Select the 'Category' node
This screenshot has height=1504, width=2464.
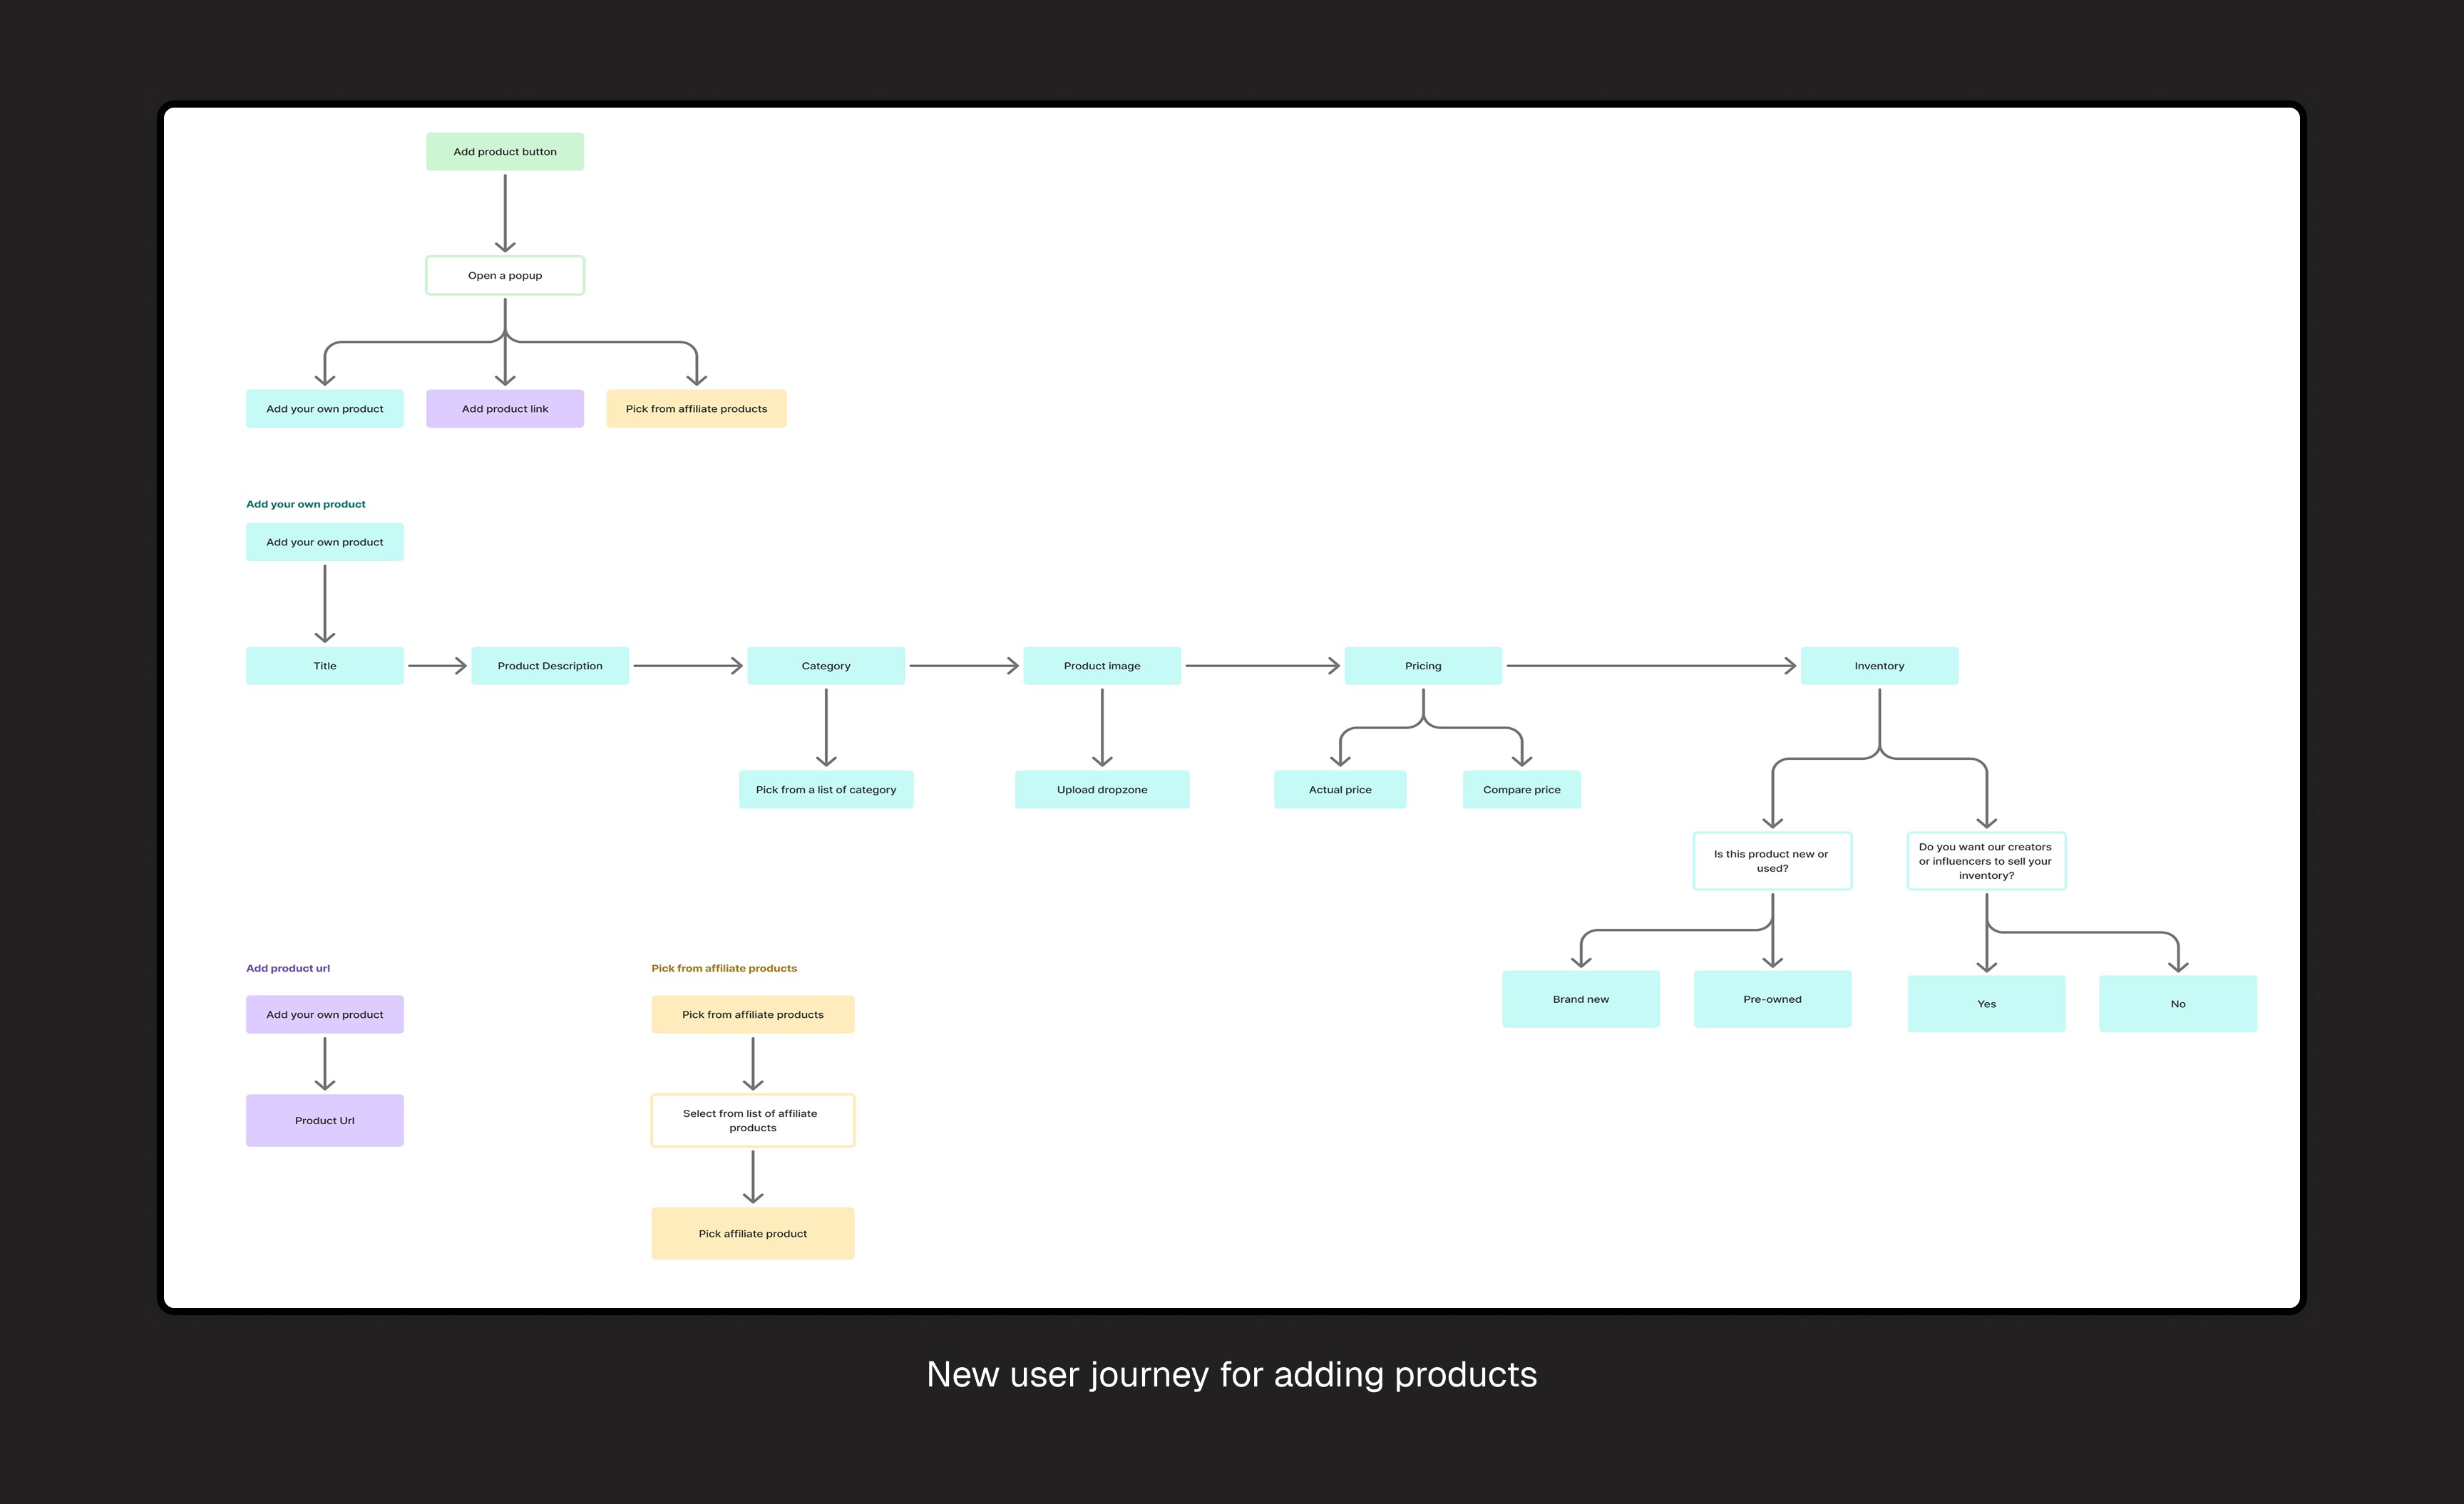tap(825, 665)
